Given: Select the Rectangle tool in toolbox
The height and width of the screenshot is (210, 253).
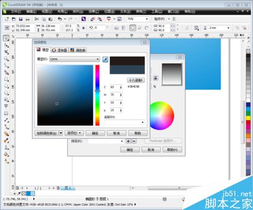Looking at the screenshot, I should click(x=6, y=79).
